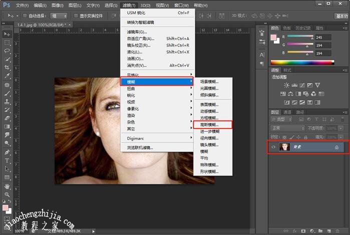Select the Hand tool
This screenshot has height=235, width=350.
8,185
